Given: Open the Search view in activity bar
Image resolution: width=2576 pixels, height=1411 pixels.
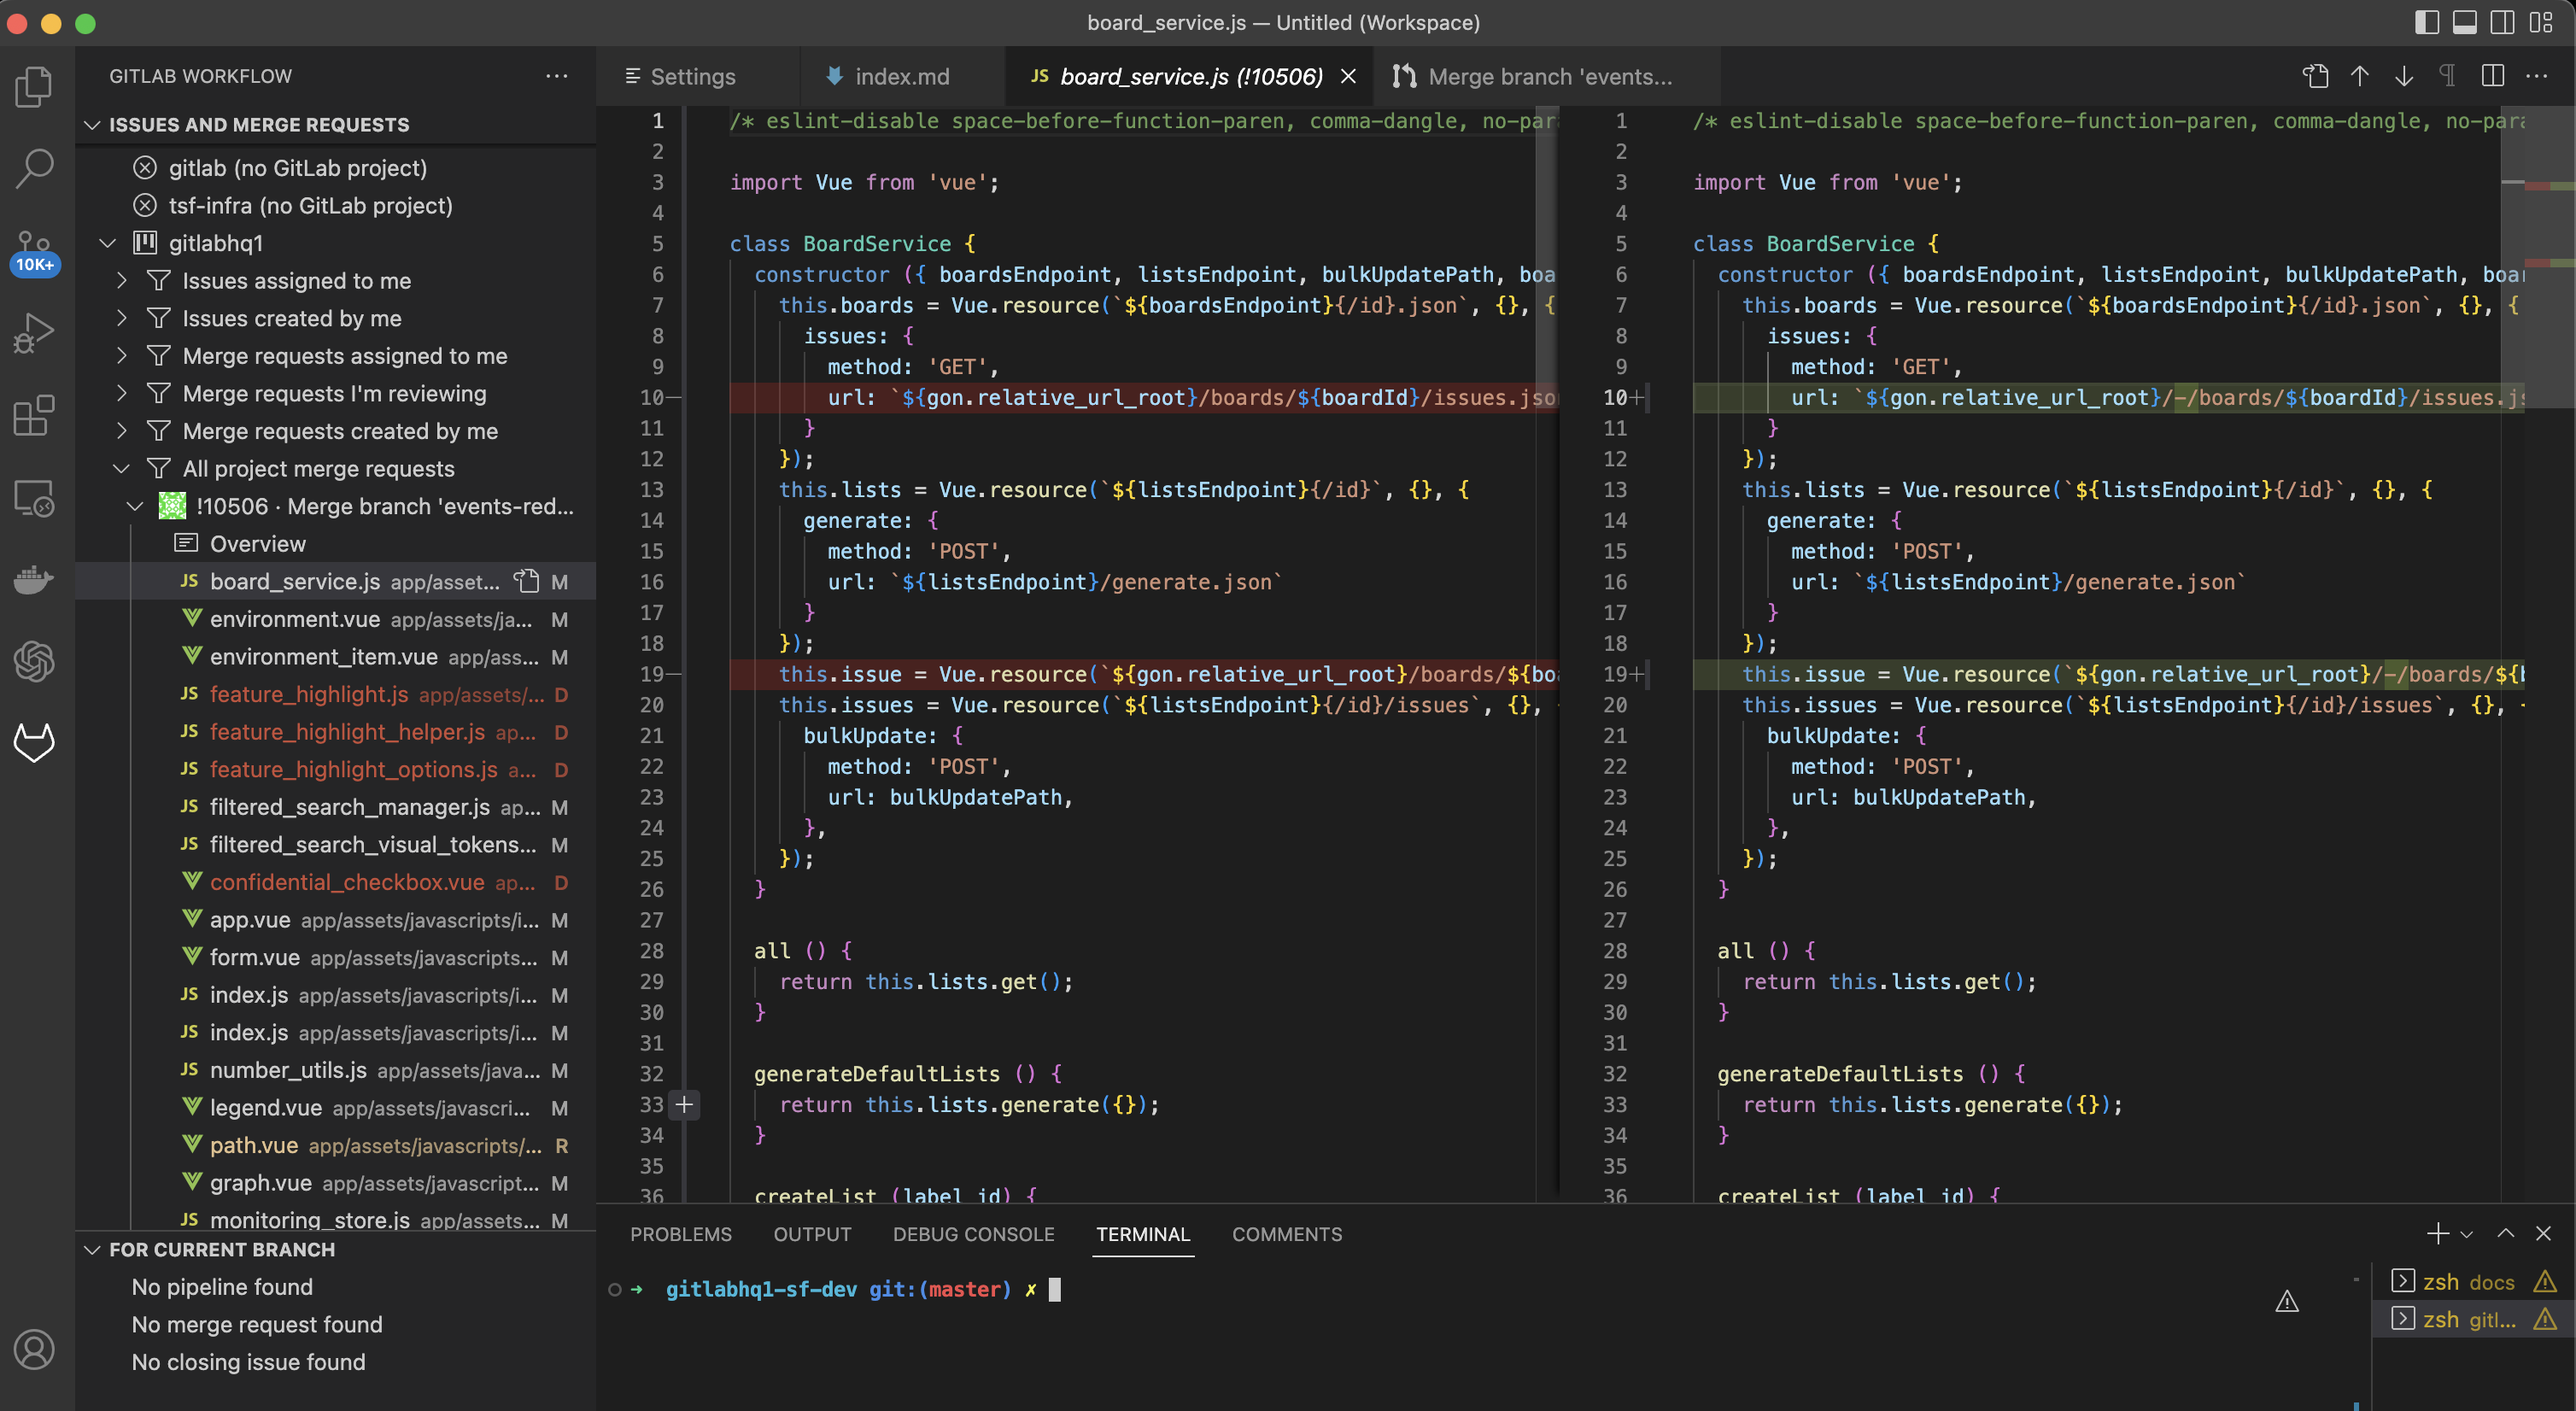Looking at the screenshot, I should (35, 168).
